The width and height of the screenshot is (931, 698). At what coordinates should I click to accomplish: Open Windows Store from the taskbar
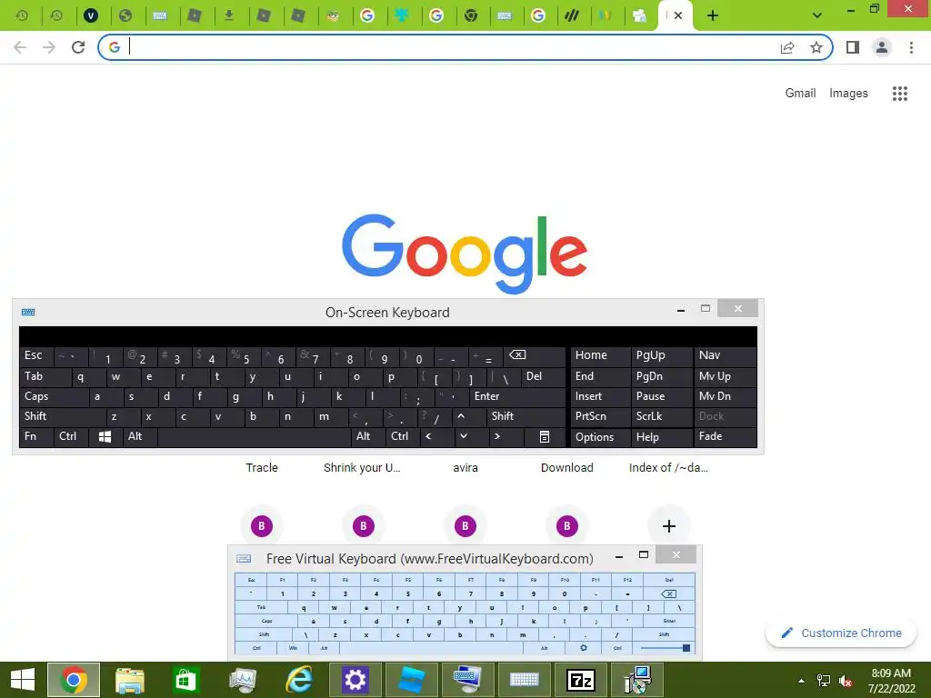tap(185, 680)
